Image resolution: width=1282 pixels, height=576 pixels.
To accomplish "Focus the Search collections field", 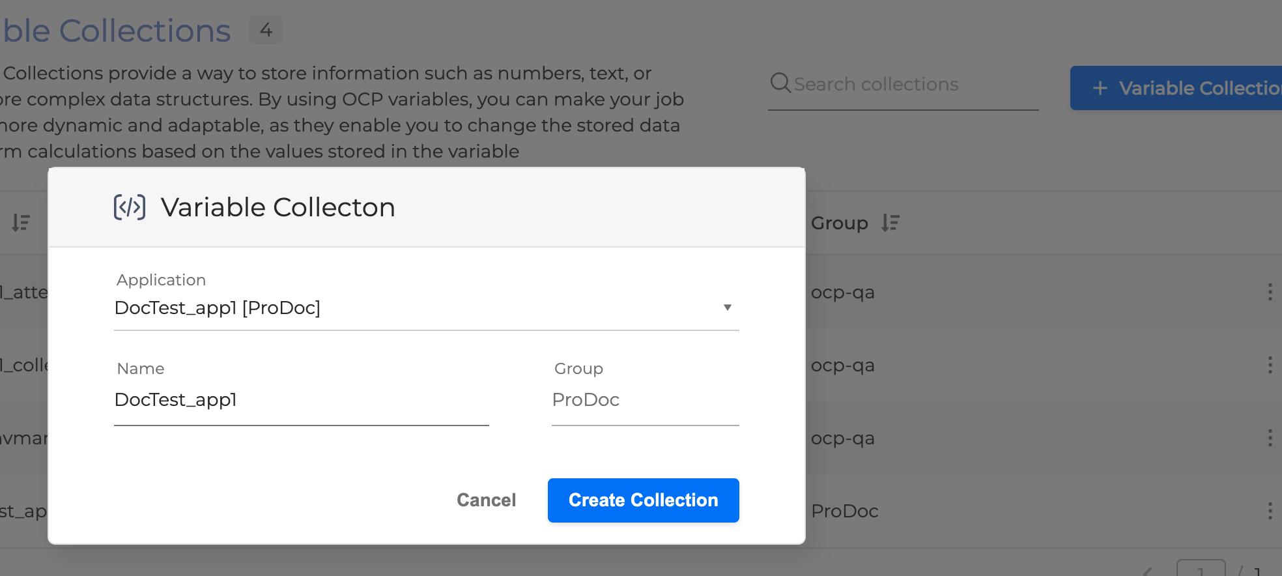I will 912,85.
